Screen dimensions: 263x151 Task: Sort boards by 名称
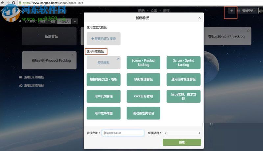coord(53,21)
